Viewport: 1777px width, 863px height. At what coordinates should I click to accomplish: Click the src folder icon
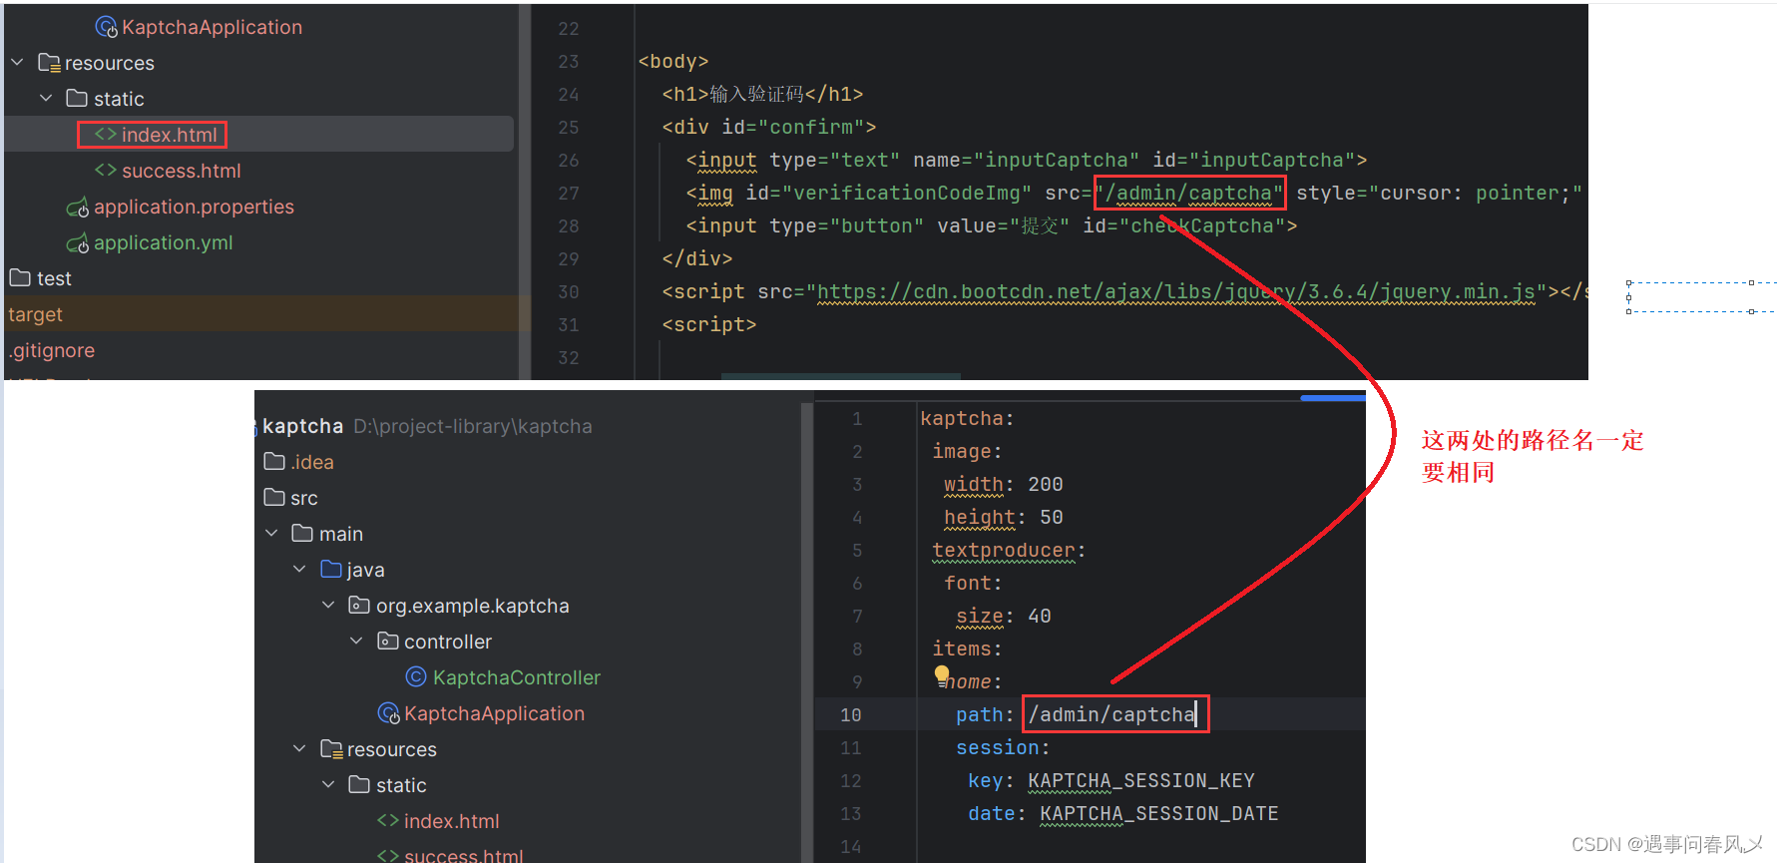pos(274,497)
